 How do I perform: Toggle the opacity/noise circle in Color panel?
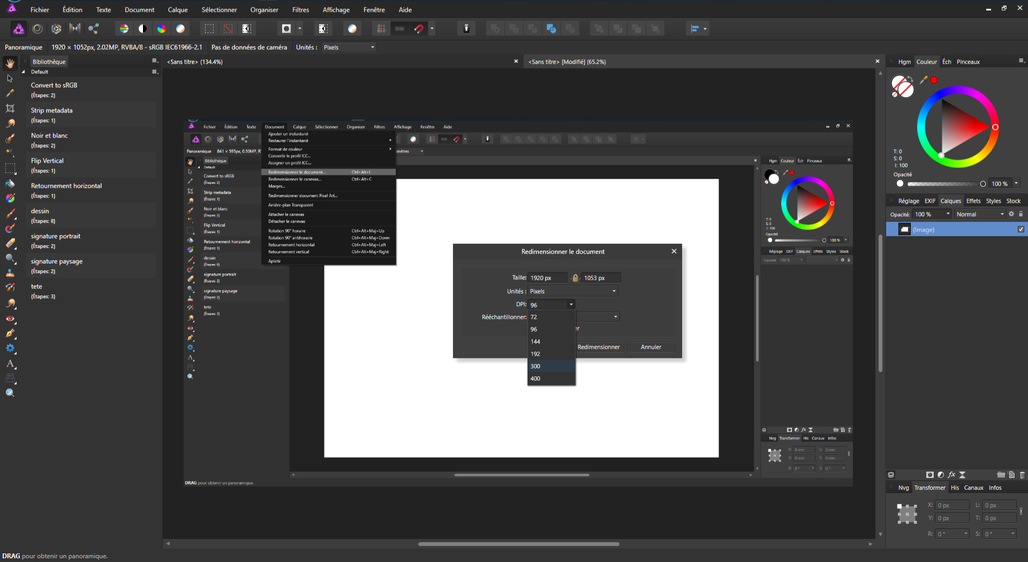pyautogui.click(x=900, y=184)
